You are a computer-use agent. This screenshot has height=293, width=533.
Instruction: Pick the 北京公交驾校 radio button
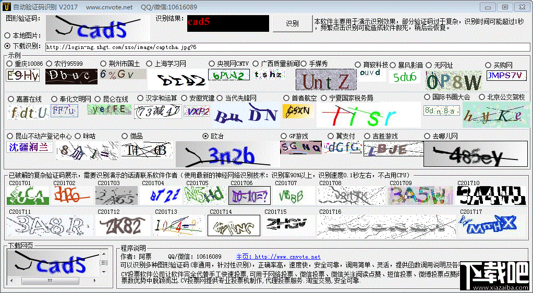point(482,97)
